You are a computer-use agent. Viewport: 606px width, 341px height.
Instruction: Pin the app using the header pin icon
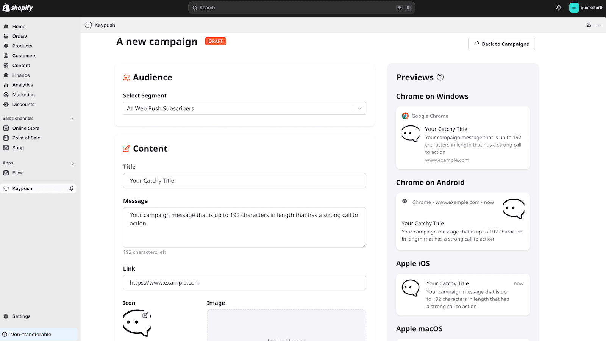coord(589,25)
